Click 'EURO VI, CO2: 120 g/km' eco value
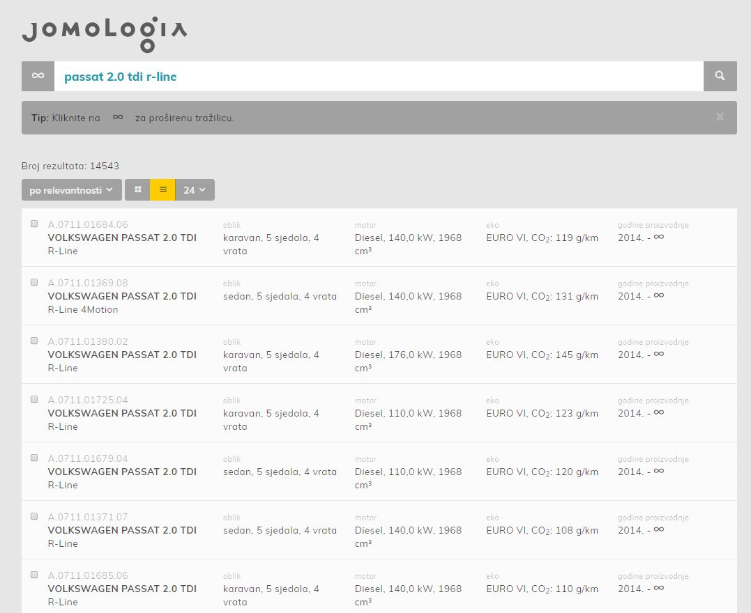Screen dimensions: 751x613 pyautogui.click(x=543, y=472)
